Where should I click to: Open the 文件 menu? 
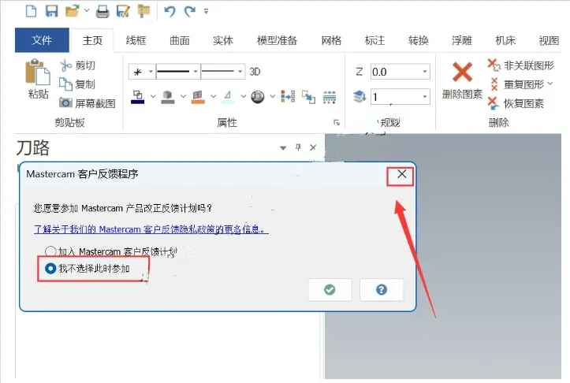tap(42, 40)
